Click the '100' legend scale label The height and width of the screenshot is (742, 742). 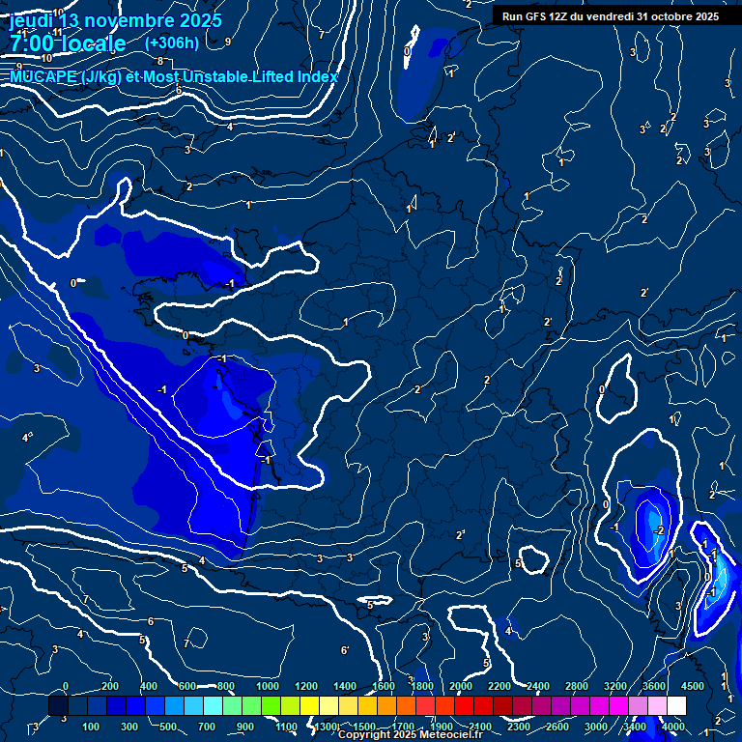91,727
